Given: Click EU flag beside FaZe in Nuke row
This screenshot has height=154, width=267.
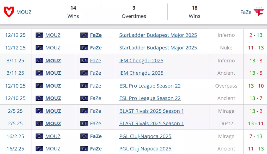Looking at the screenshot, I should [84, 48].
